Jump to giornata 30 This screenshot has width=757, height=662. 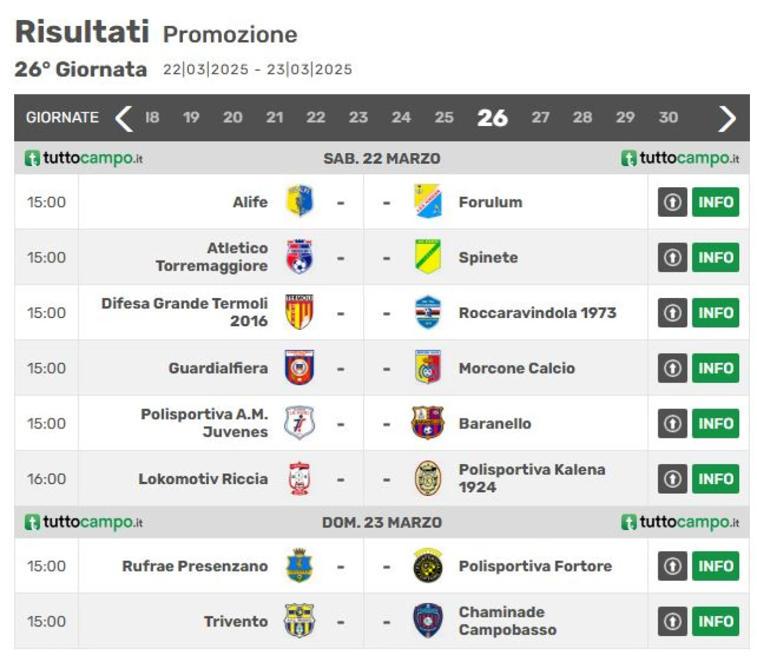[x=668, y=118]
